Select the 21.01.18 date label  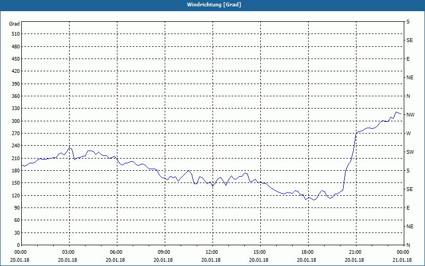pyautogui.click(x=402, y=260)
